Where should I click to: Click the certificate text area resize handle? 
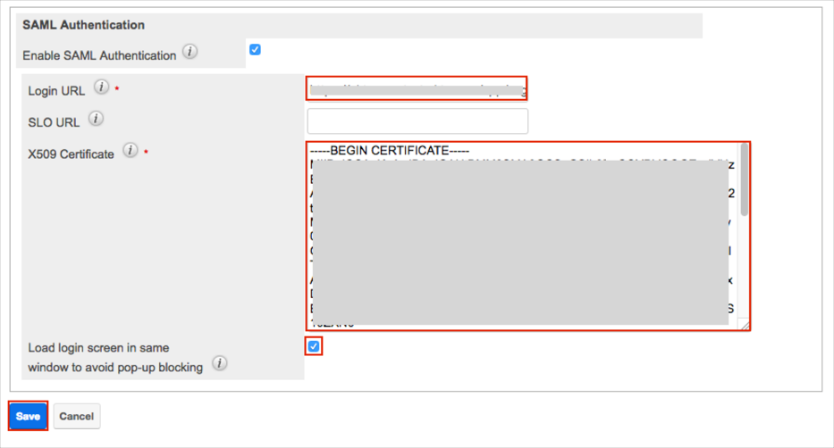pos(744,326)
